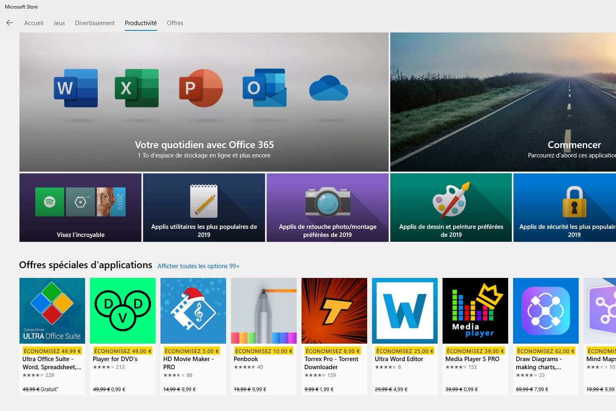Click 'Torrex Pro - Torrent Downloader' title

[332, 363]
